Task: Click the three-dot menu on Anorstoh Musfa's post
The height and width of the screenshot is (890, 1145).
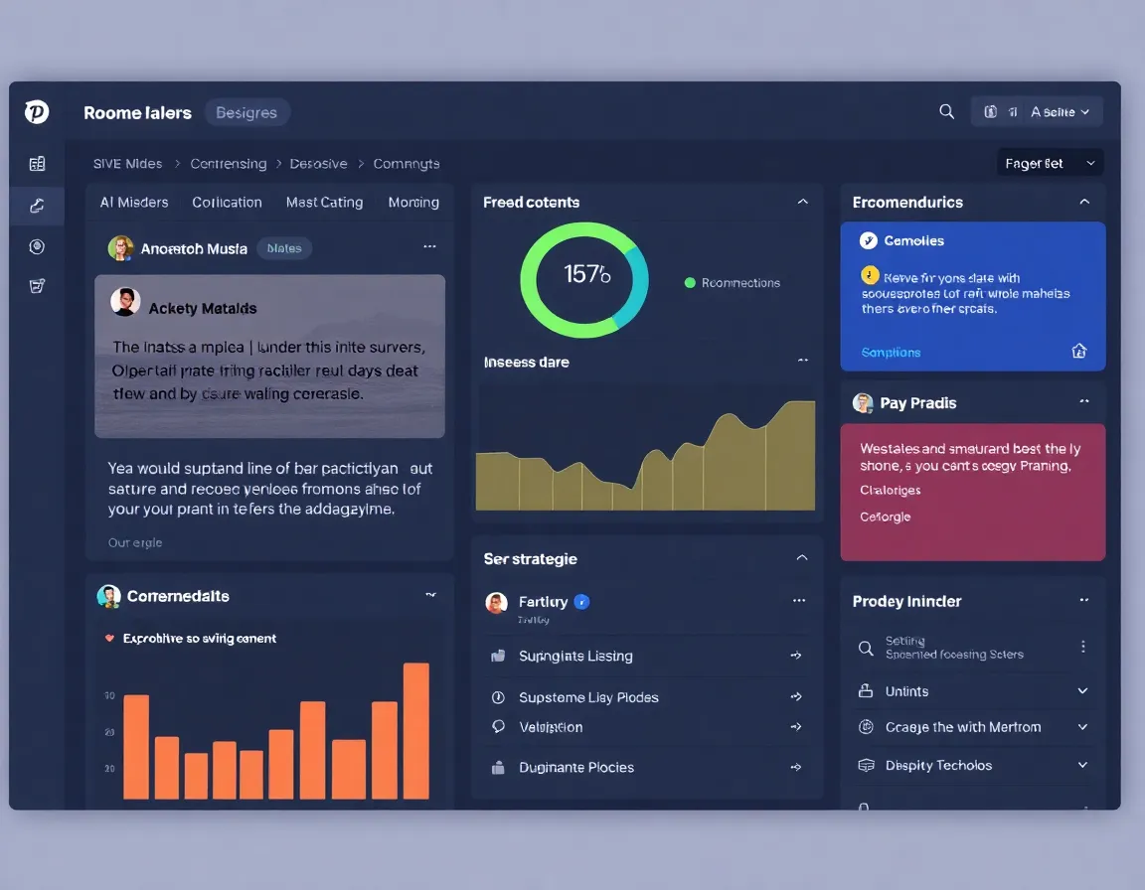Action: pyautogui.click(x=429, y=246)
